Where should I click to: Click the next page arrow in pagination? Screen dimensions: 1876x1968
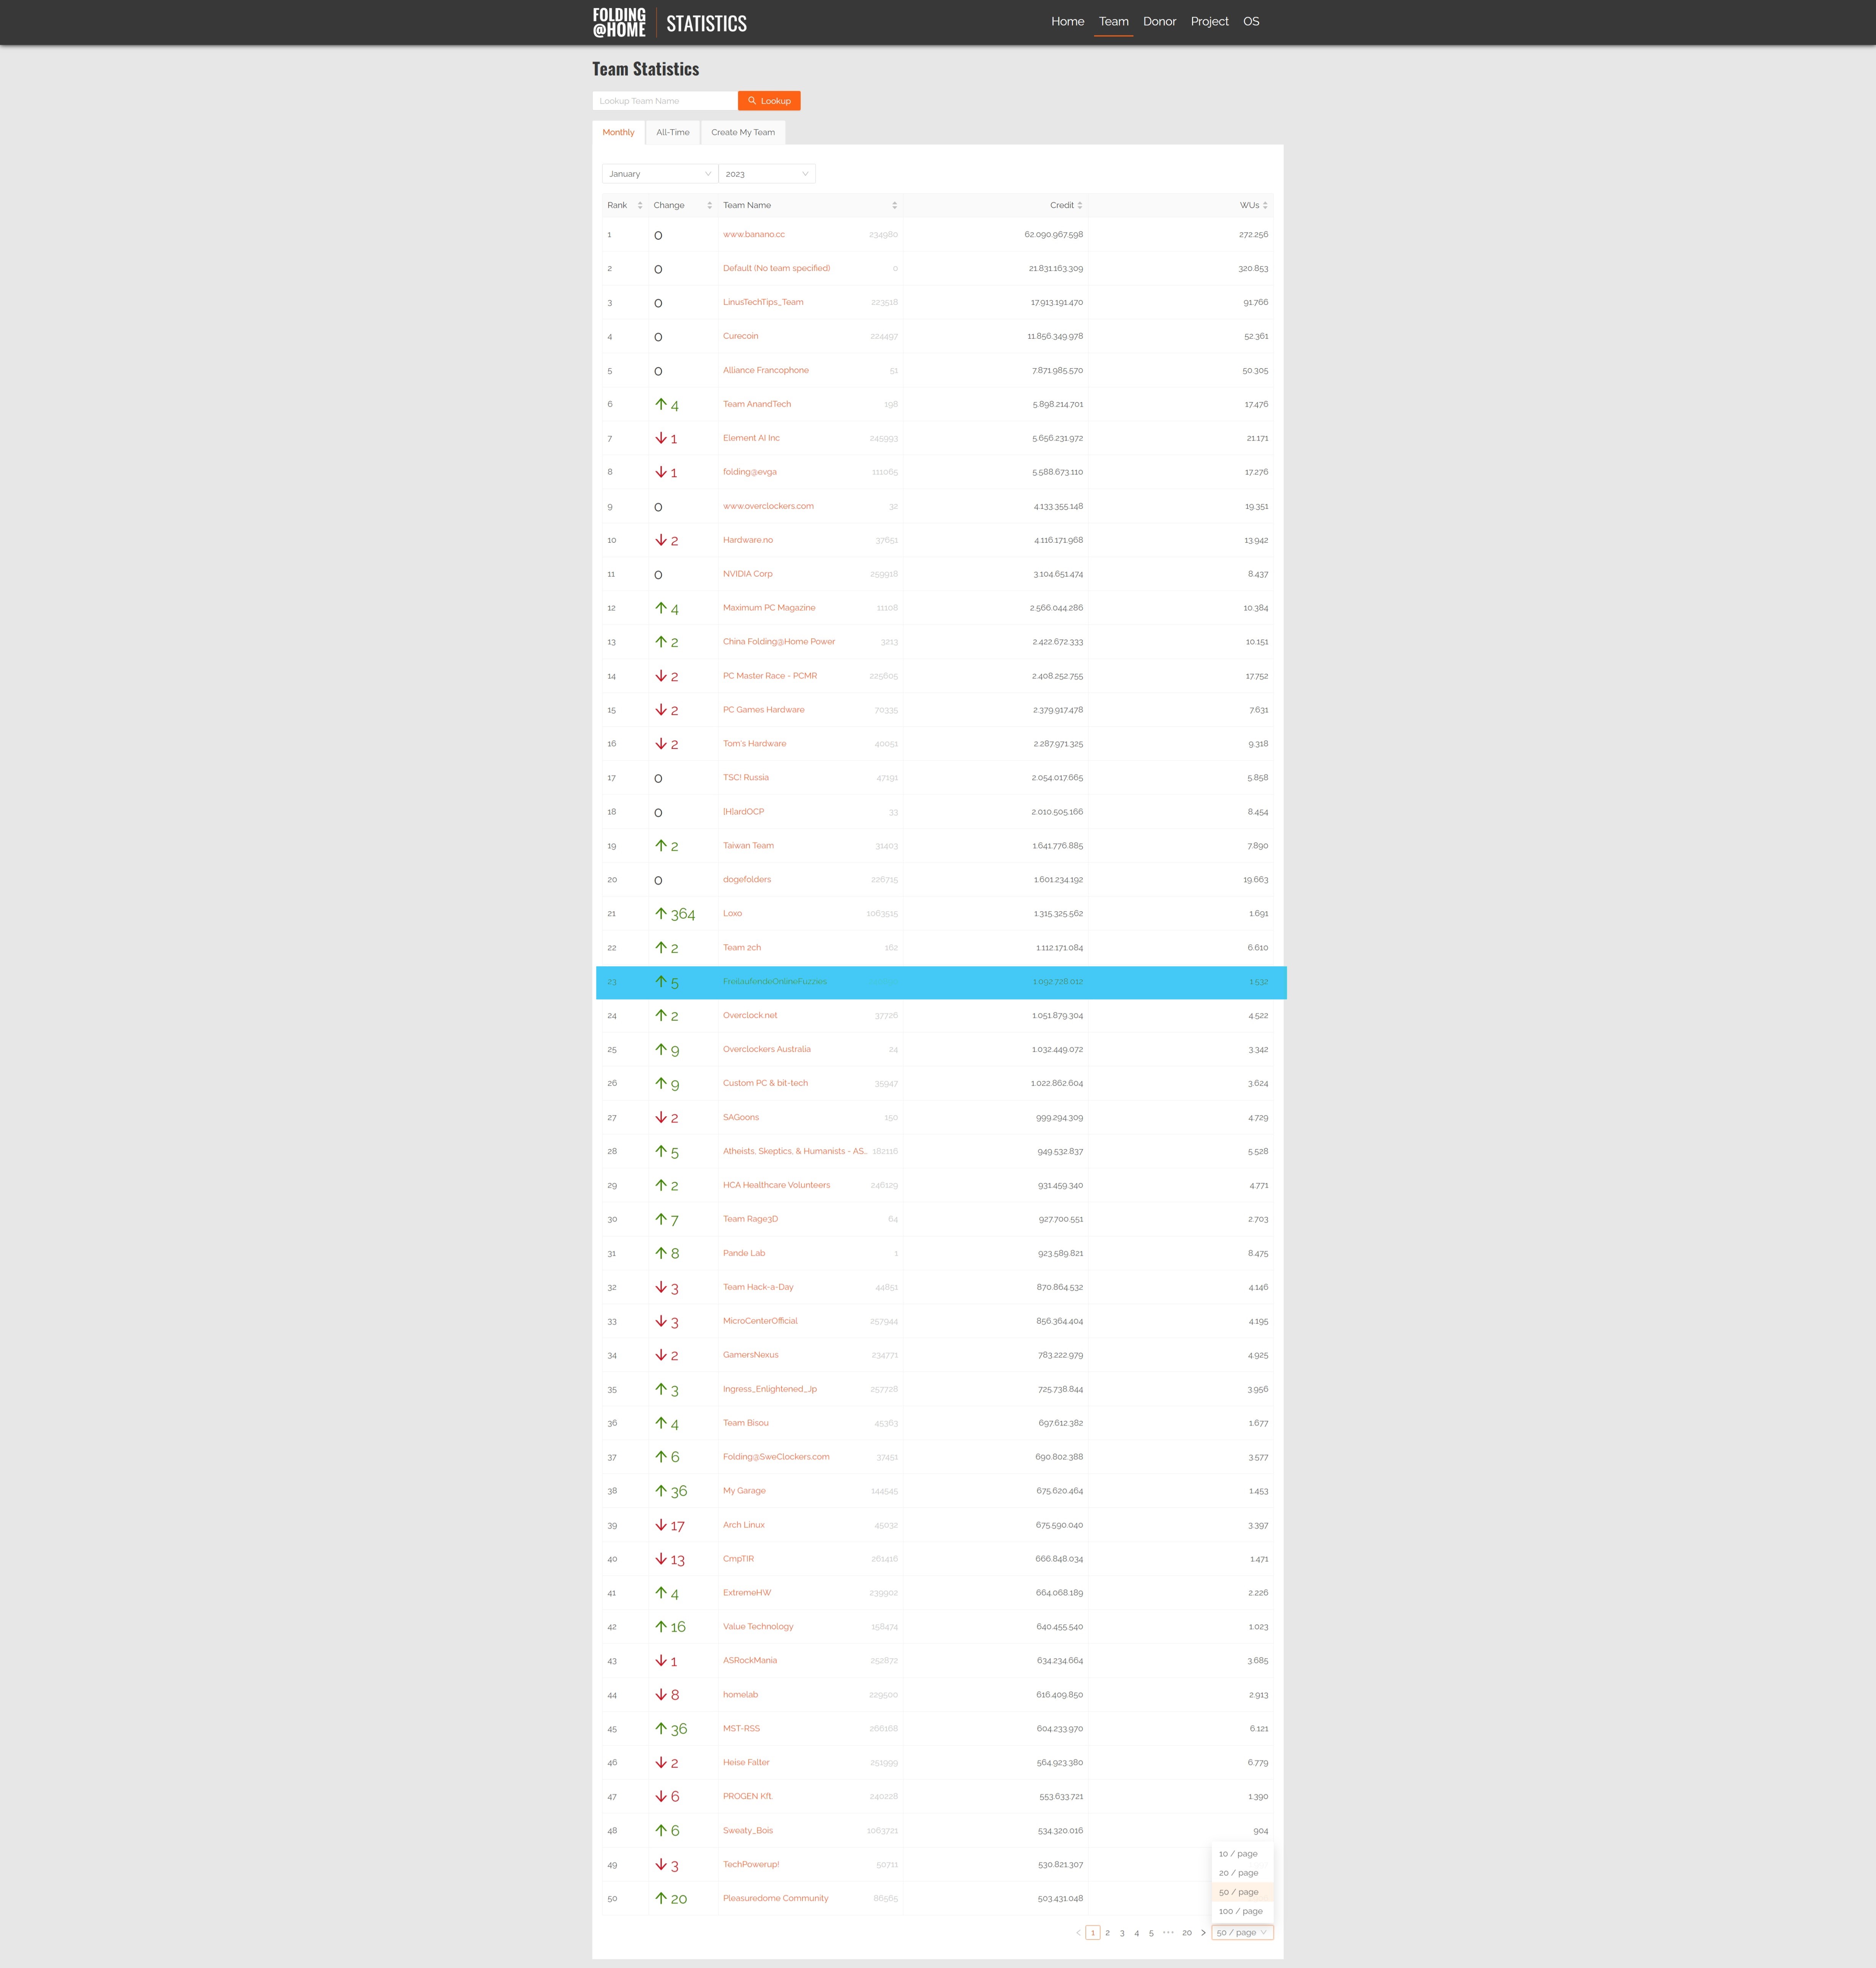tap(1203, 1932)
